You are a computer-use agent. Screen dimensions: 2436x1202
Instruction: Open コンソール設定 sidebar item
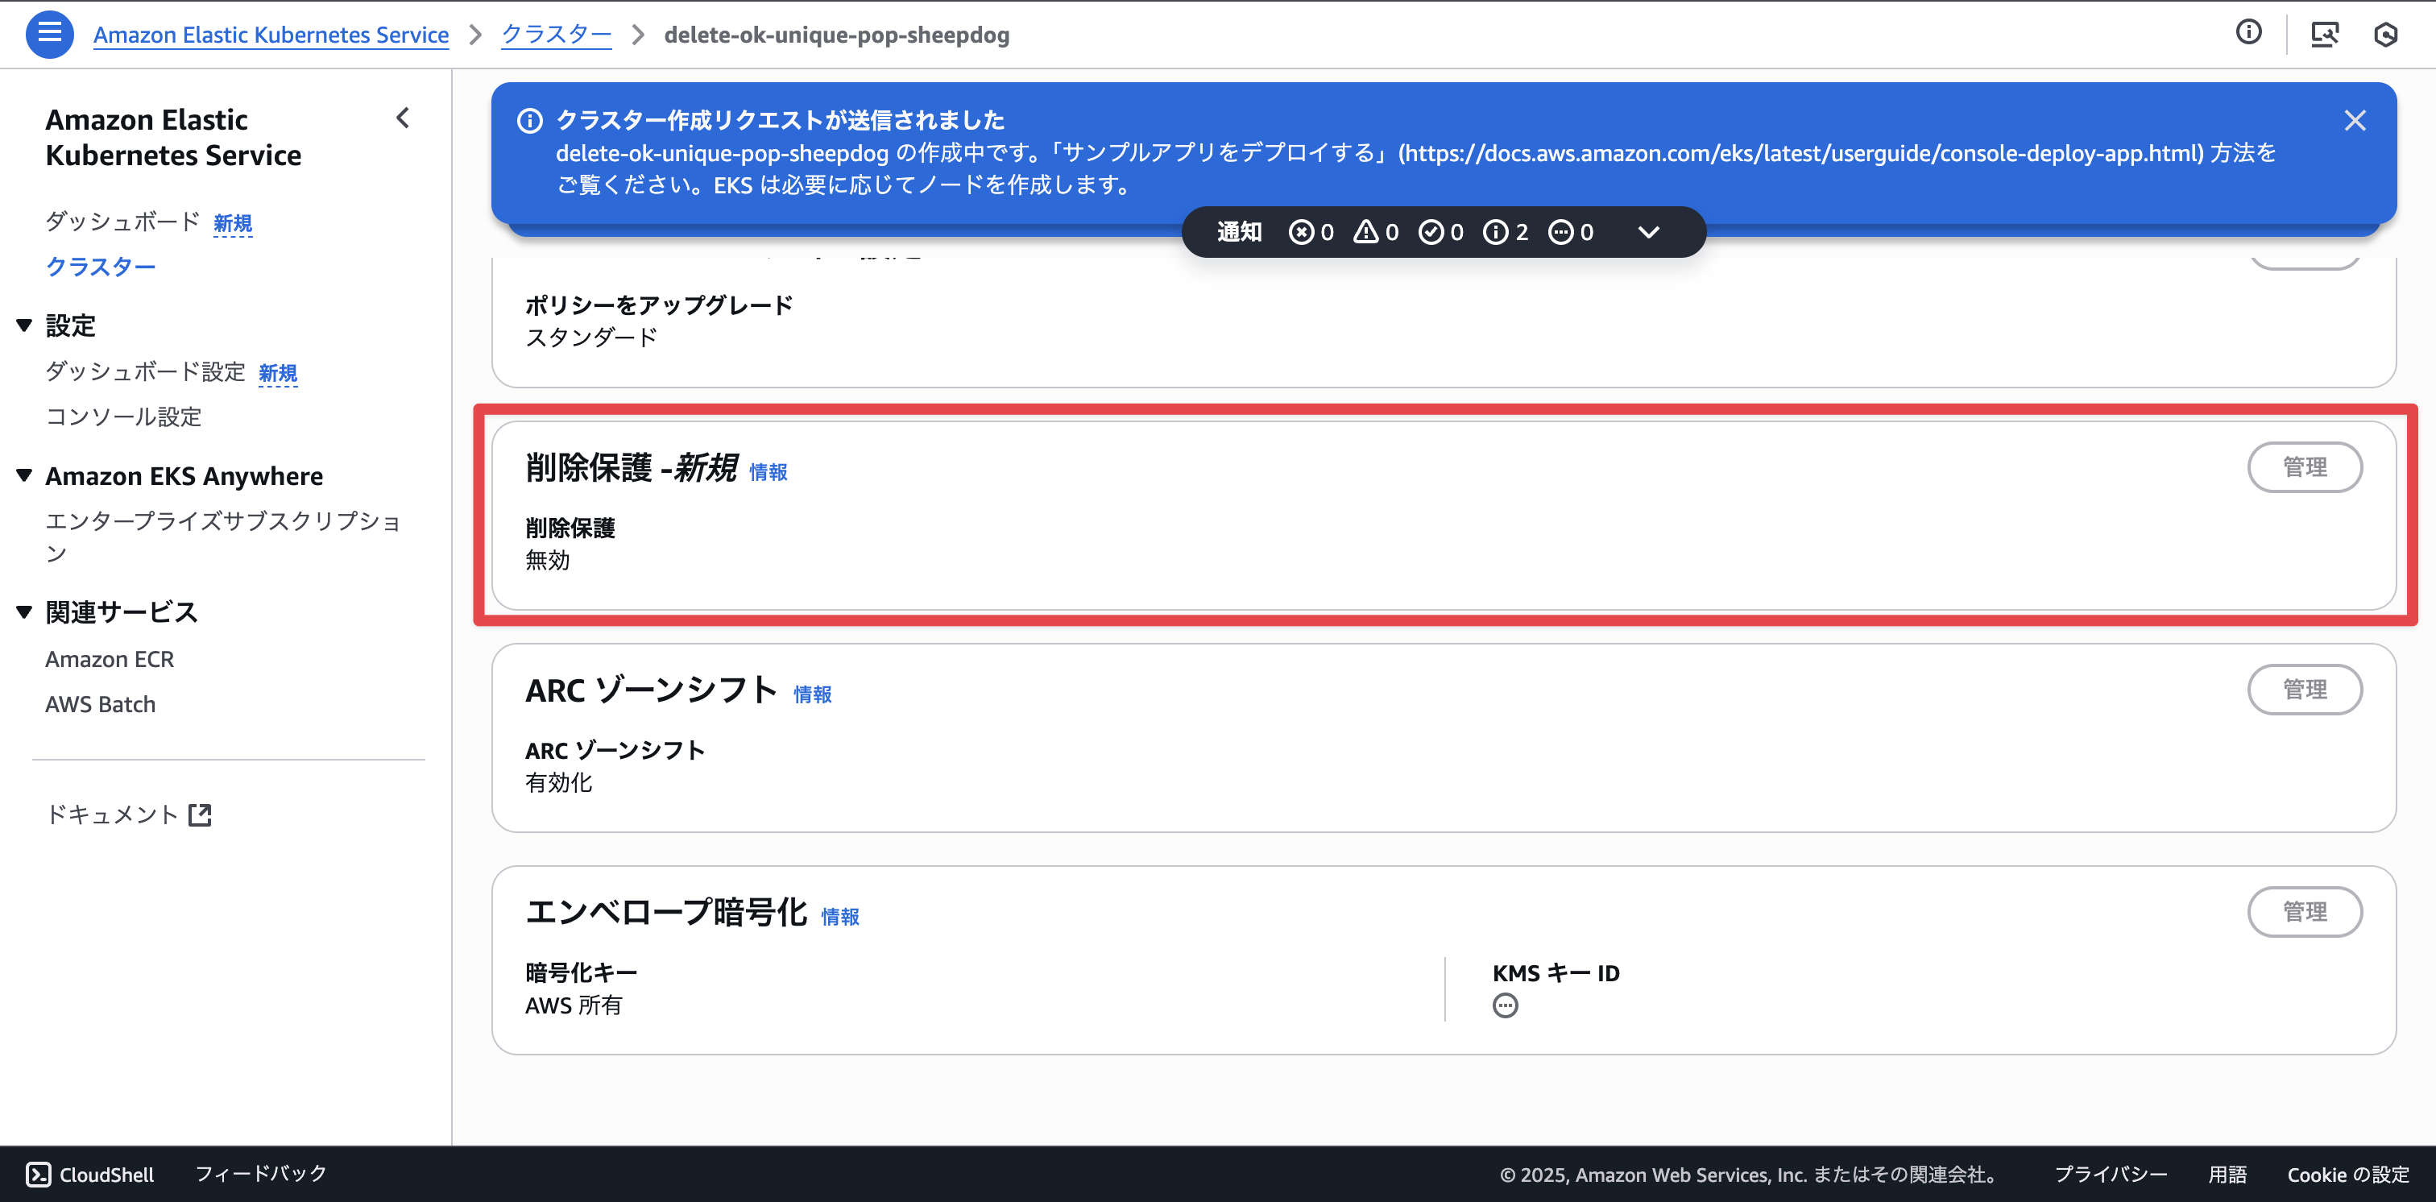(124, 417)
